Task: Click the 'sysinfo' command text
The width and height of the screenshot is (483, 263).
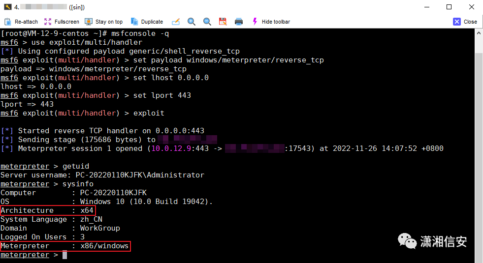Action: pyautogui.click(x=78, y=184)
